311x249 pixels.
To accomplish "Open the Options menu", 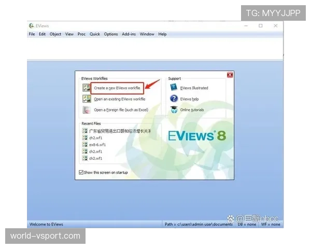I will [x=111, y=34].
